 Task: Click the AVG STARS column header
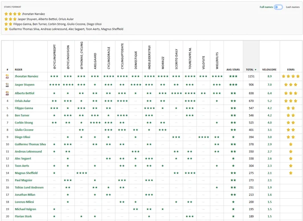pos(233,70)
